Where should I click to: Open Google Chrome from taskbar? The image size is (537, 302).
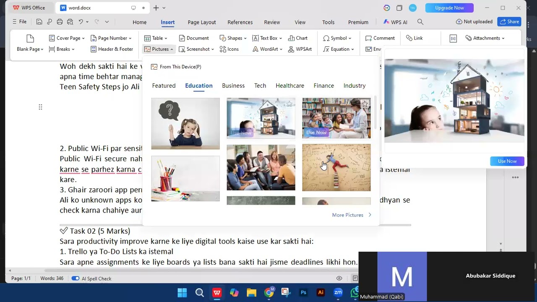pyautogui.click(x=269, y=292)
